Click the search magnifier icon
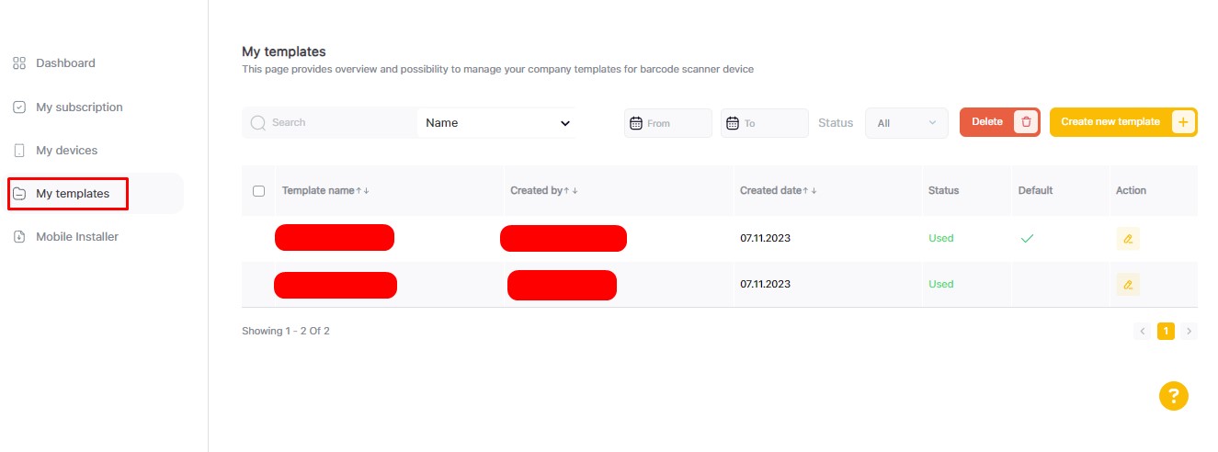1218x452 pixels. (258, 123)
